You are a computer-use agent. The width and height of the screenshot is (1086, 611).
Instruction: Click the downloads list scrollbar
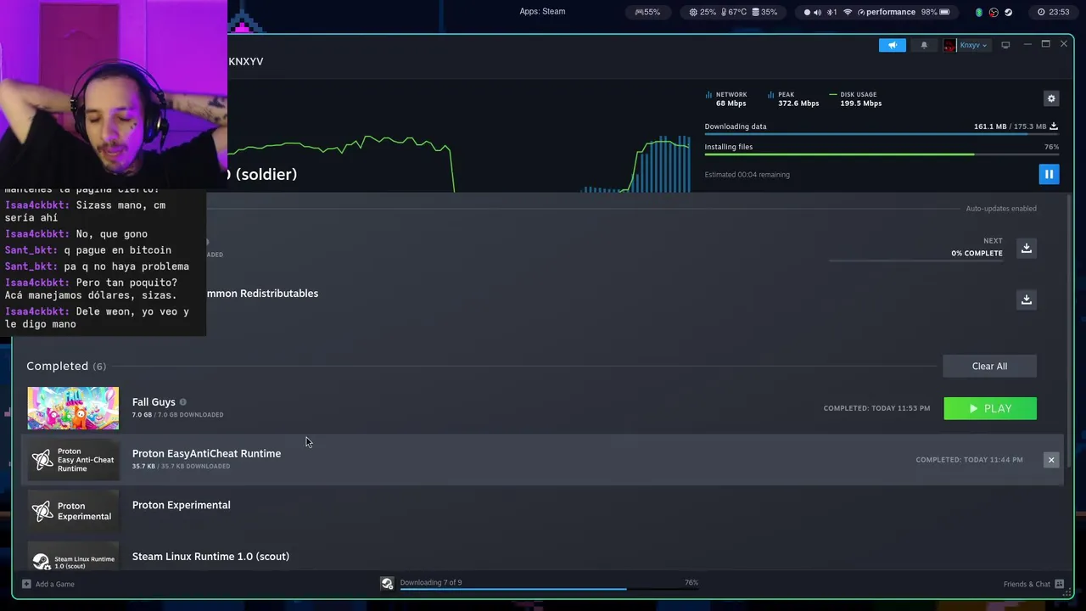pyautogui.click(x=1068, y=331)
